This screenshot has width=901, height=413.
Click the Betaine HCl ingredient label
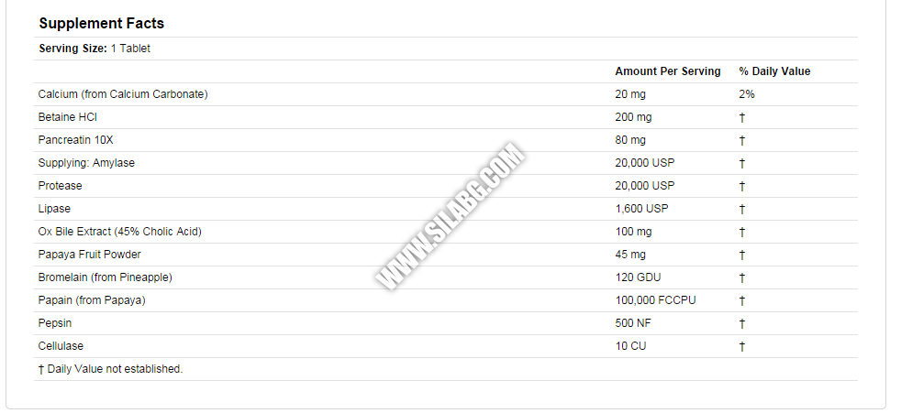point(67,117)
